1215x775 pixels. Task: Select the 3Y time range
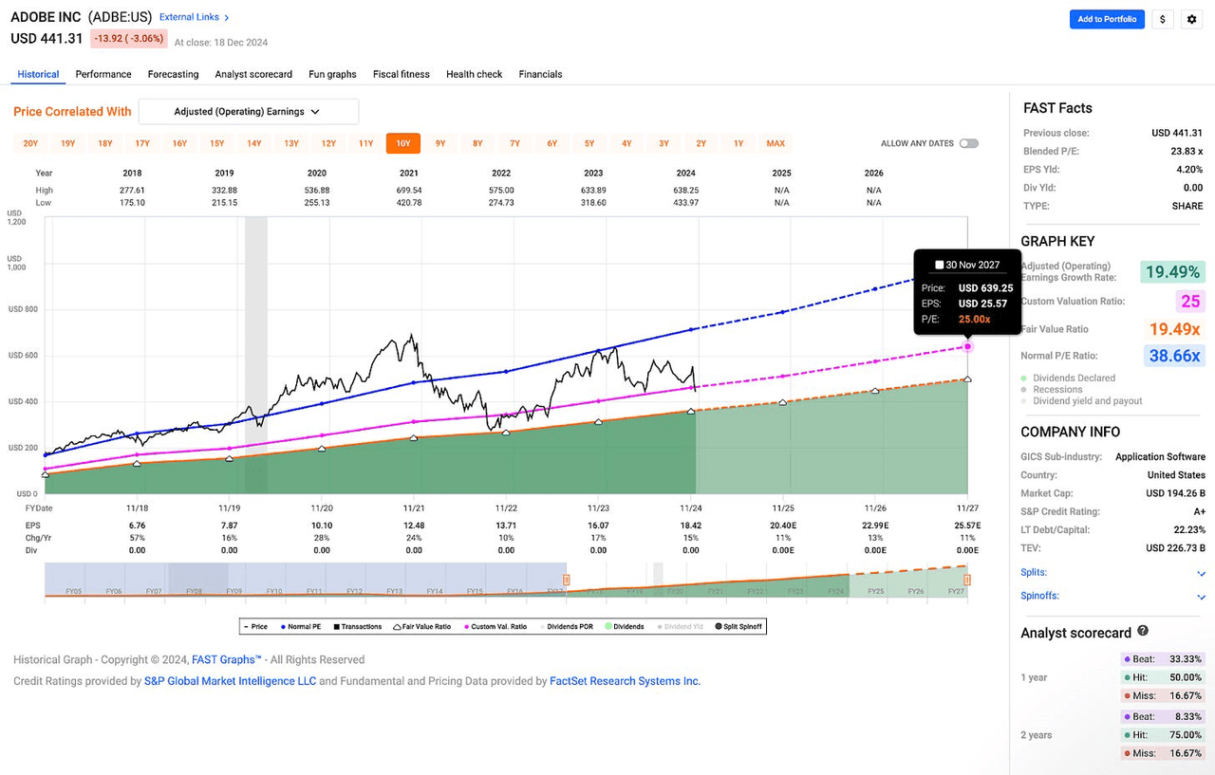664,143
